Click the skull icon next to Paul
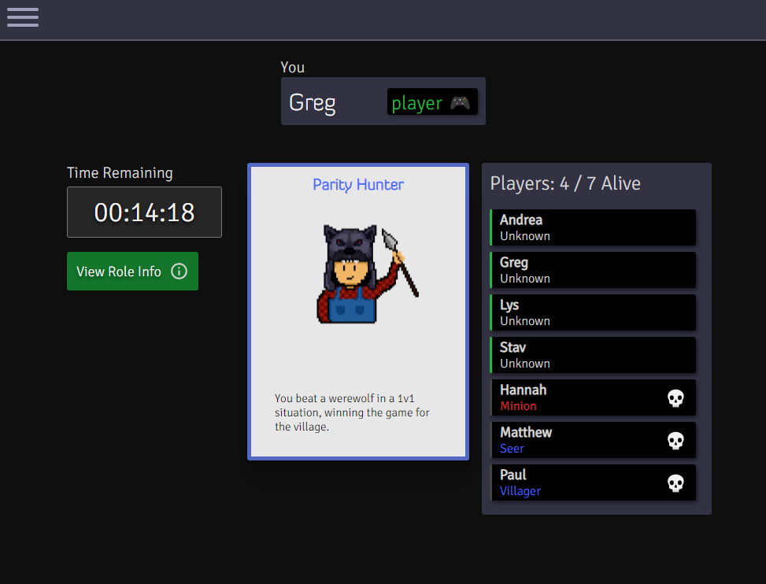The image size is (766, 584). coord(675,483)
